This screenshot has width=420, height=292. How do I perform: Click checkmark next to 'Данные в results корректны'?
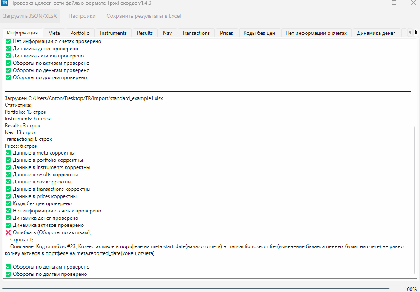click(x=8, y=175)
